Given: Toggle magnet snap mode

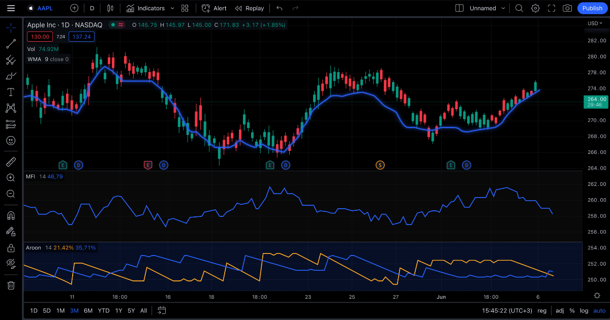Looking at the screenshot, I should coord(11,215).
